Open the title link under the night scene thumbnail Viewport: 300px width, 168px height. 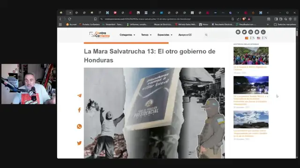(x=251, y=100)
